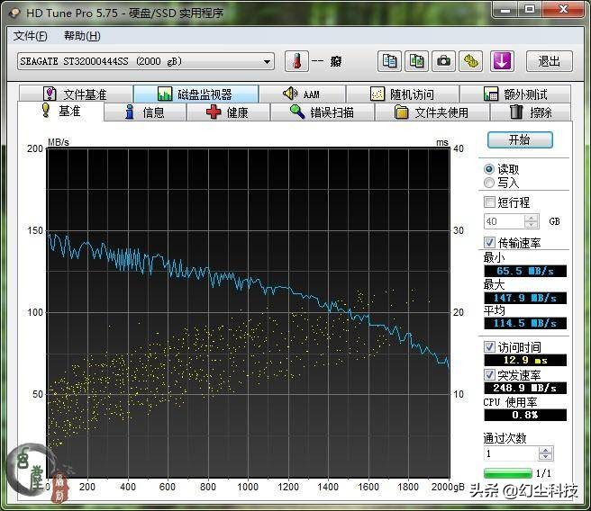Uncheck the 传输速率 transfer rate checkbox

[x=490, y=243]
